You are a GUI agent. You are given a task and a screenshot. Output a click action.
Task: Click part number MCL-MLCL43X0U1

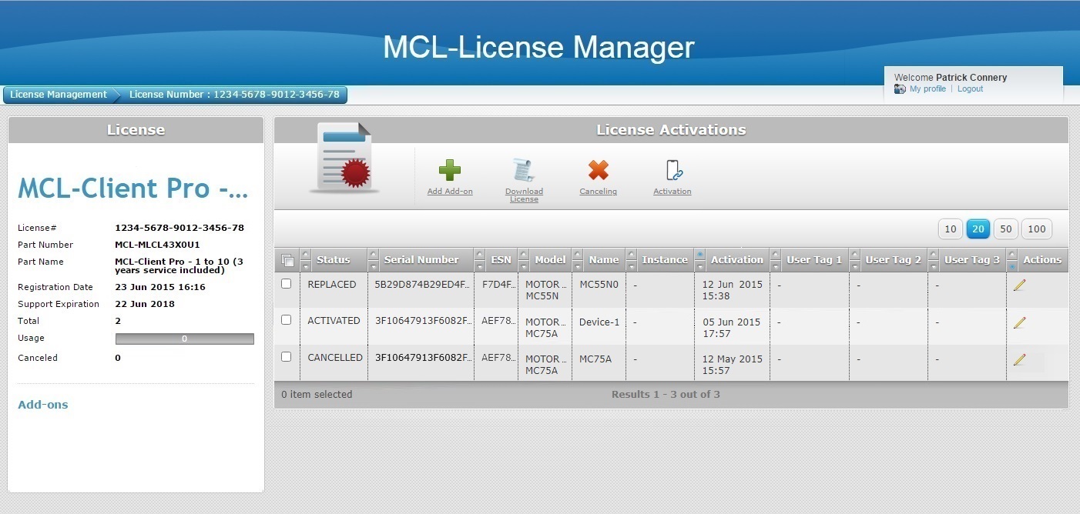(x=157, y=245)
